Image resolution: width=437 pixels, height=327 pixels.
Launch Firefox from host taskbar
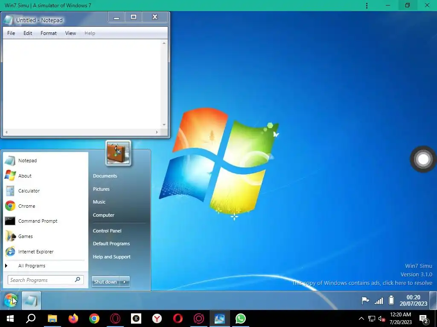pyautogui.click(x=73, y=318)
